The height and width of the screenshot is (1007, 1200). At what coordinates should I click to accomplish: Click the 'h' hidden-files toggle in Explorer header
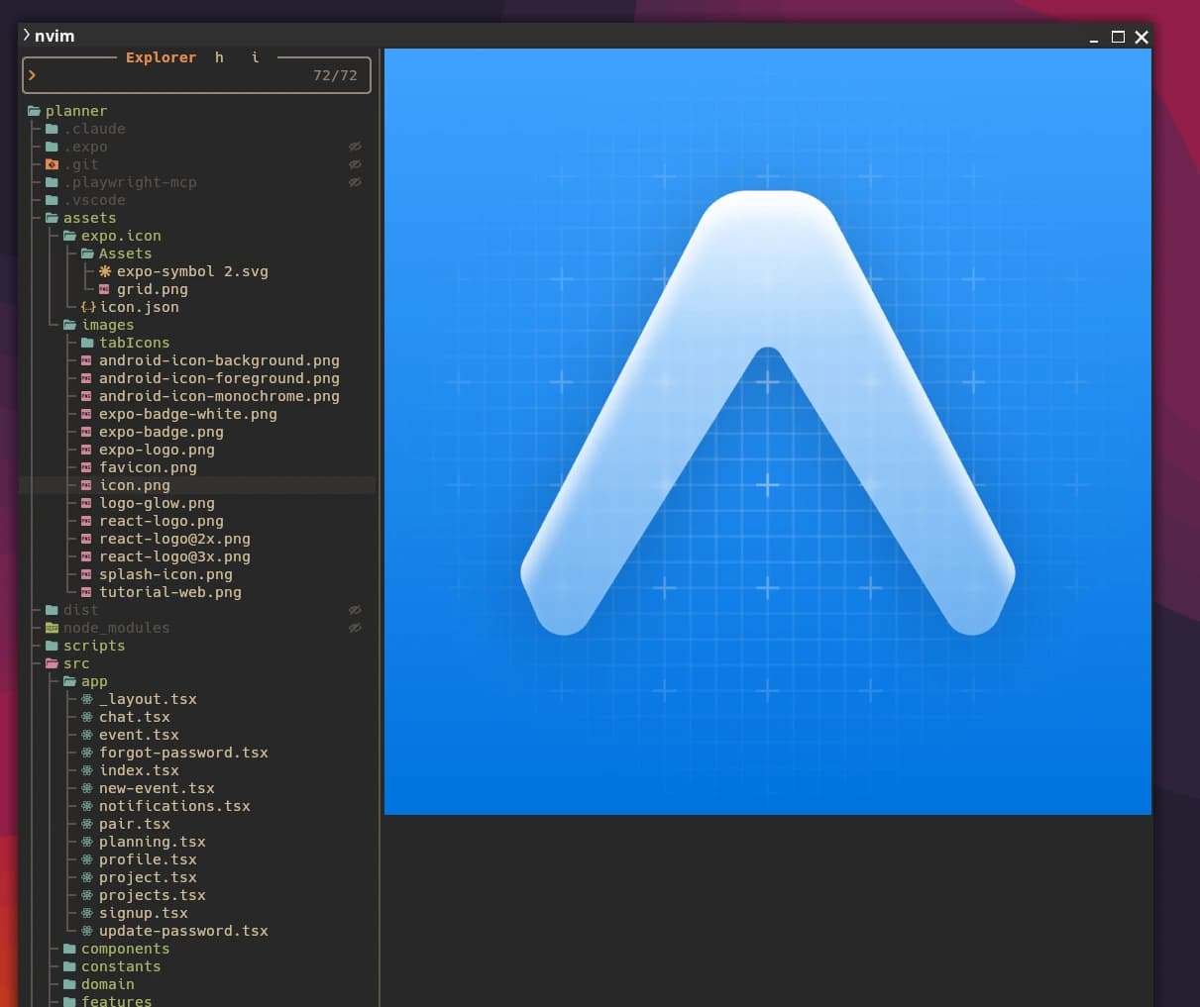(219, 57)
